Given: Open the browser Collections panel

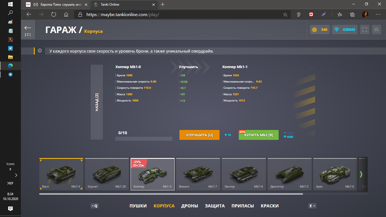Looking at the screenshot, I should 352,14.
